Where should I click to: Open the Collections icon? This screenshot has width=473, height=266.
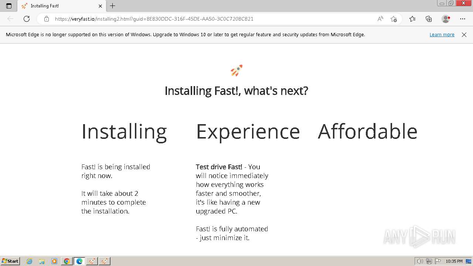point(429,19)
